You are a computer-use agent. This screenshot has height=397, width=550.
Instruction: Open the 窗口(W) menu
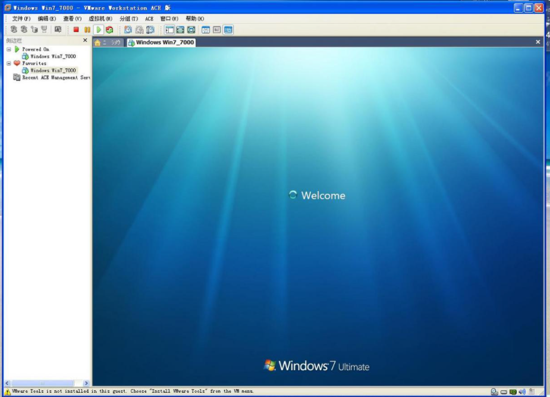[169, 18]
